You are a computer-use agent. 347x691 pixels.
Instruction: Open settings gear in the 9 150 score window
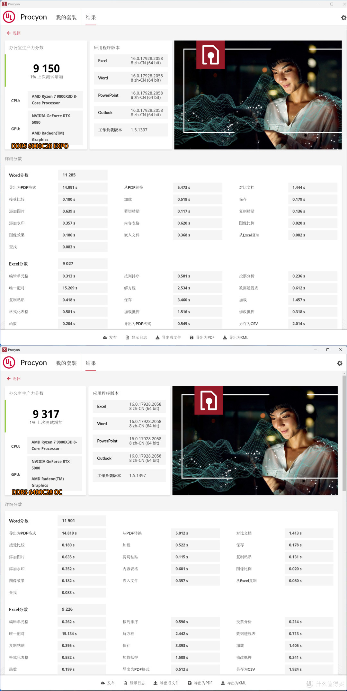point(343,18)
